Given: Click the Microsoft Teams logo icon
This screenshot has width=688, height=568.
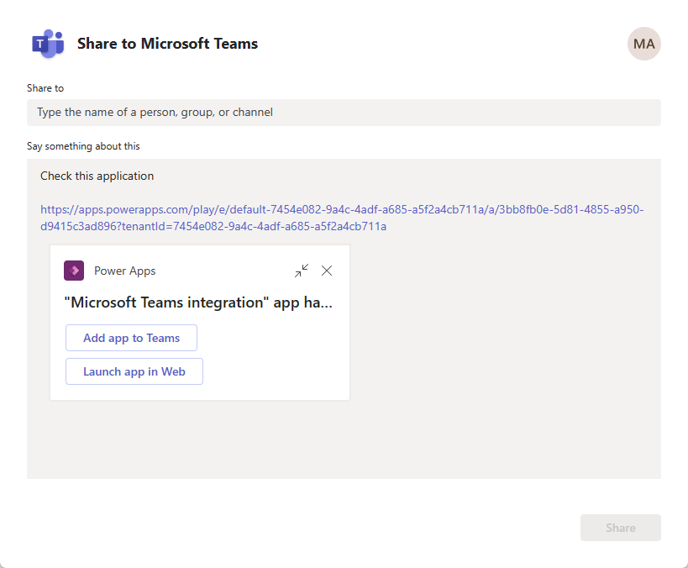Looking at the screenshot, I should pos(48,44).
